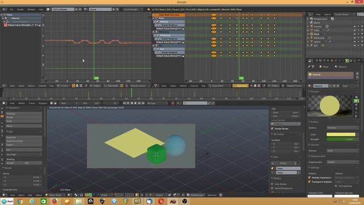The width and height of the screenshot is (364, 205).
Task: Click the Duplicate button in the tool shelf
Action: 24,137
